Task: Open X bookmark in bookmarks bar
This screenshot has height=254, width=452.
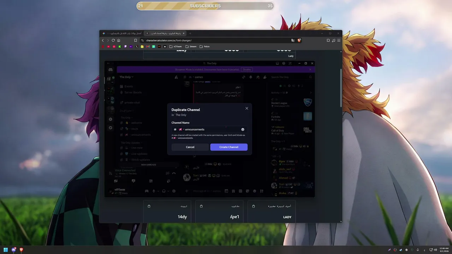Action: click(x=137, y=47)
